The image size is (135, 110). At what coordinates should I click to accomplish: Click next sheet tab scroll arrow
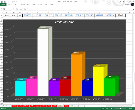click(6, 106)
